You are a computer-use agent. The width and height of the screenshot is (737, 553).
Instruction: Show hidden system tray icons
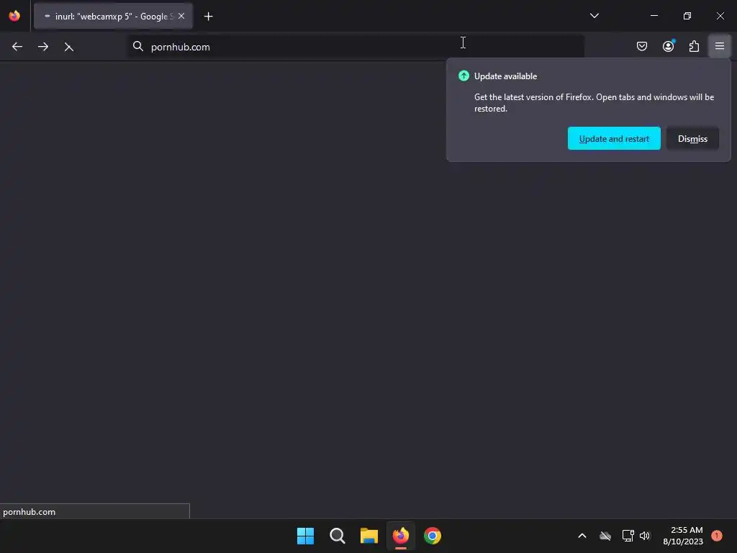582,536
